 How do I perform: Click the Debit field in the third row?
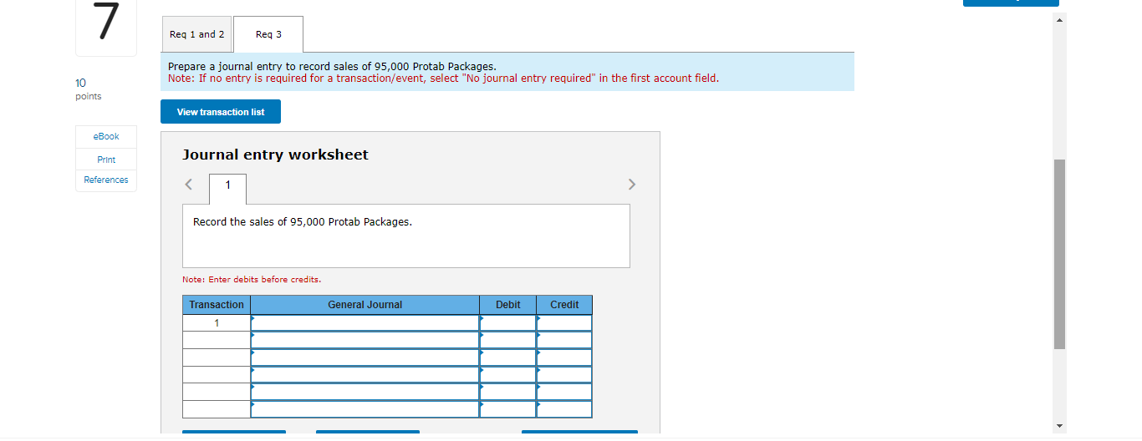coord(508,357)
